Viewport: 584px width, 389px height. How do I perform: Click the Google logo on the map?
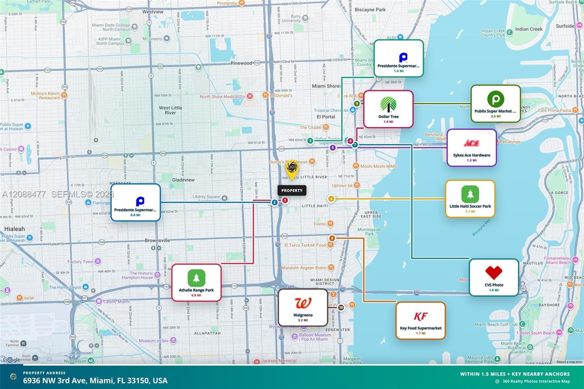pyautogui.click(x=12, y=360)
